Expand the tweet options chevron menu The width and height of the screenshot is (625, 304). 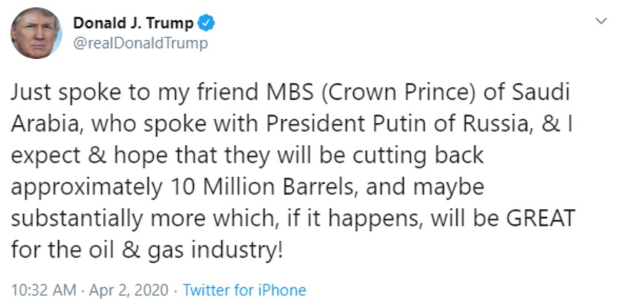[x=601, y=21]
